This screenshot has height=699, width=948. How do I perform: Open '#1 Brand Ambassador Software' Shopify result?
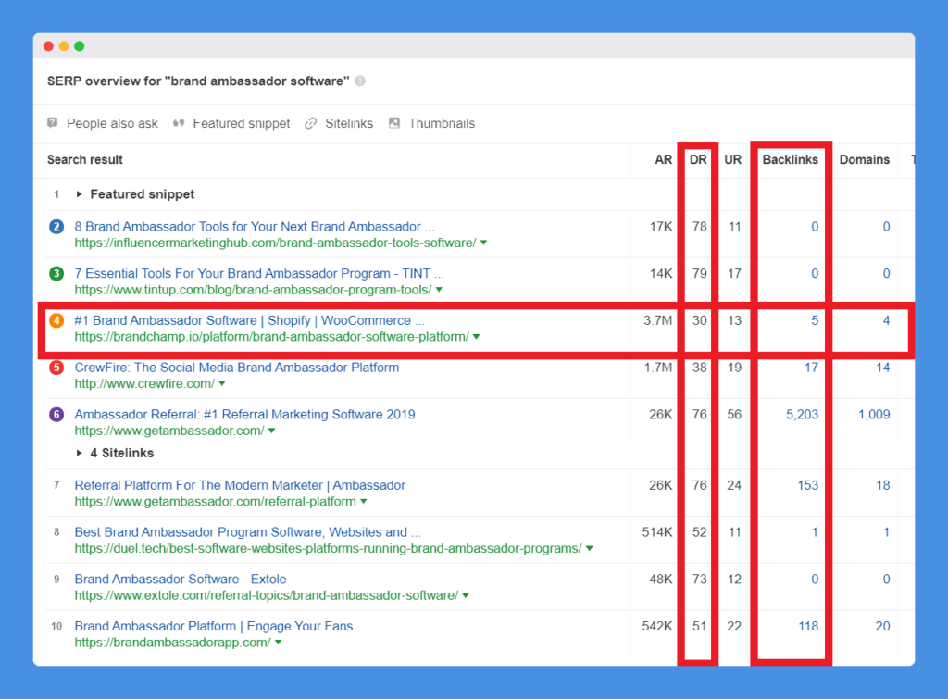click(250, 320)
